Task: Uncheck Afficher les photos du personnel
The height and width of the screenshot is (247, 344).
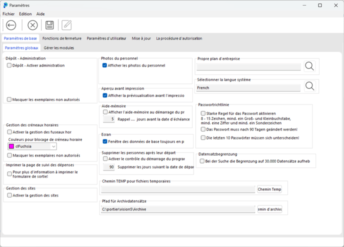Action: (104, 65)
